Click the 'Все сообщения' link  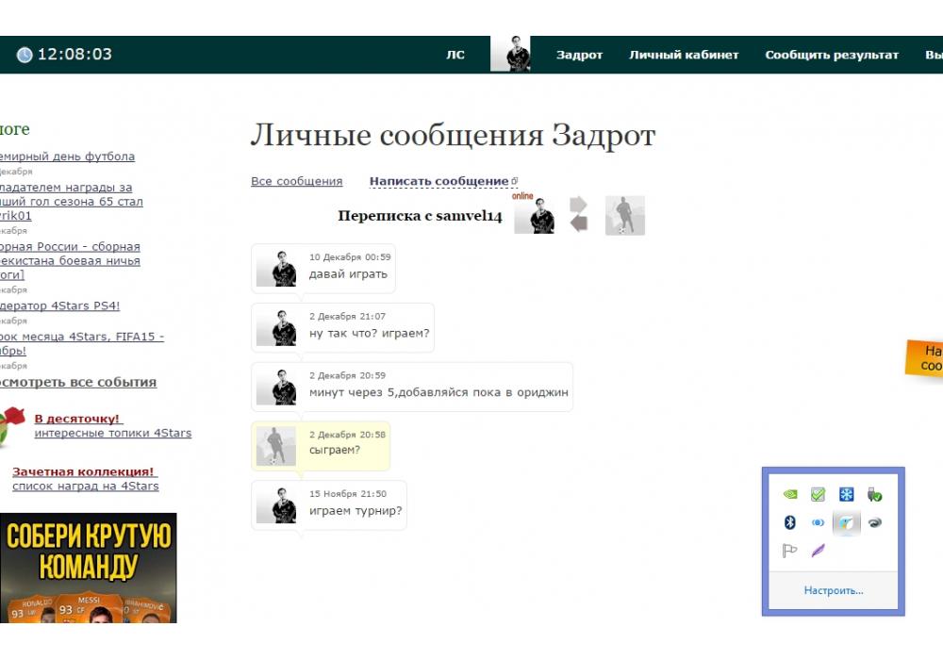(296, 181)
